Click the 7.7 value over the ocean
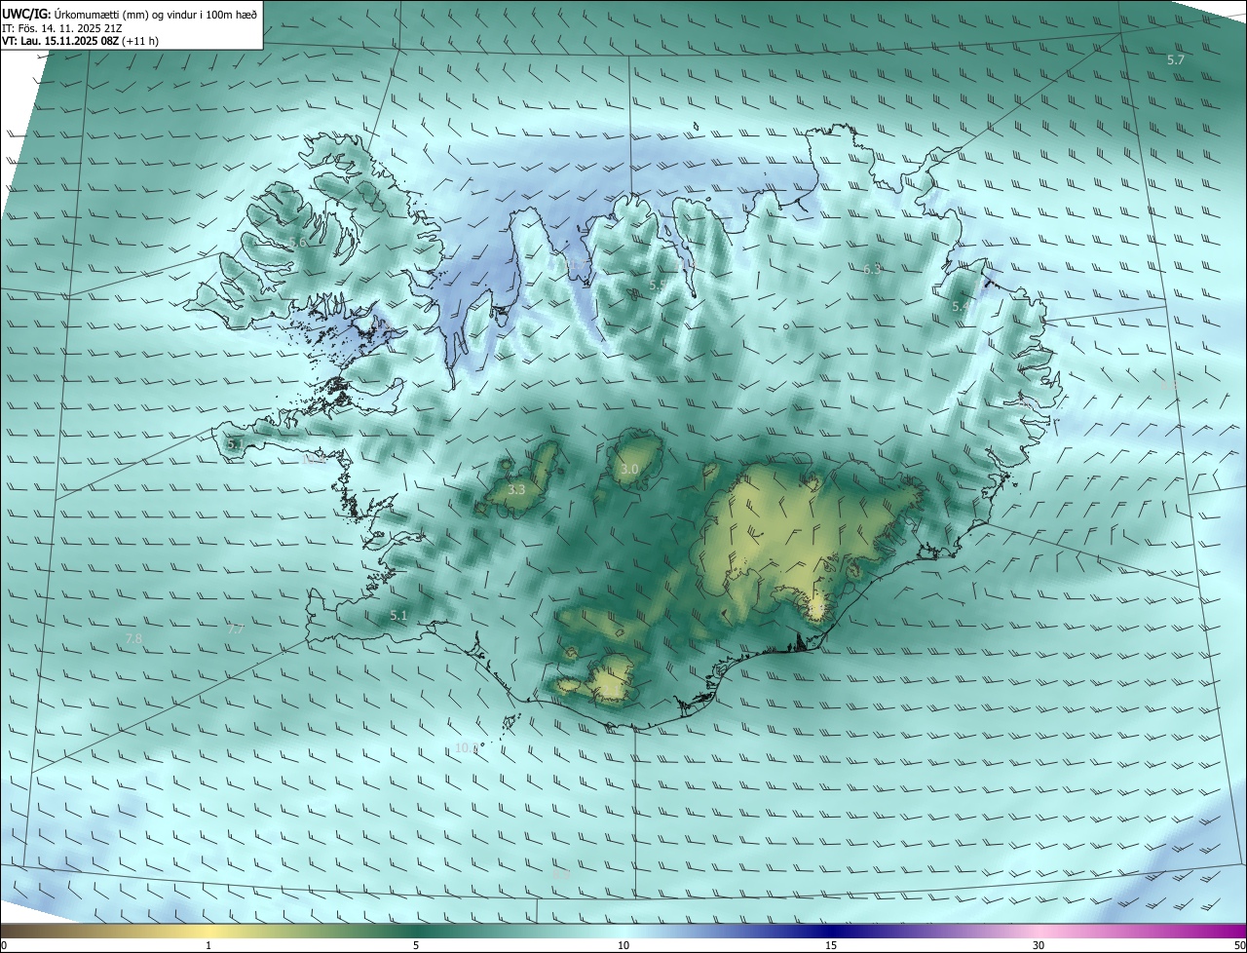1247x953 pixels. tap(235, 629)
